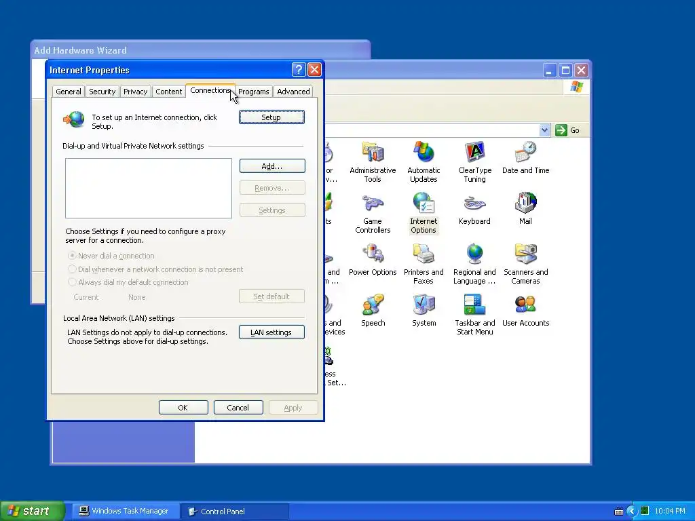Maximize the Control Panel window
Image resolution: width=695 pixels, height=521 pixels.
point(565,70)
